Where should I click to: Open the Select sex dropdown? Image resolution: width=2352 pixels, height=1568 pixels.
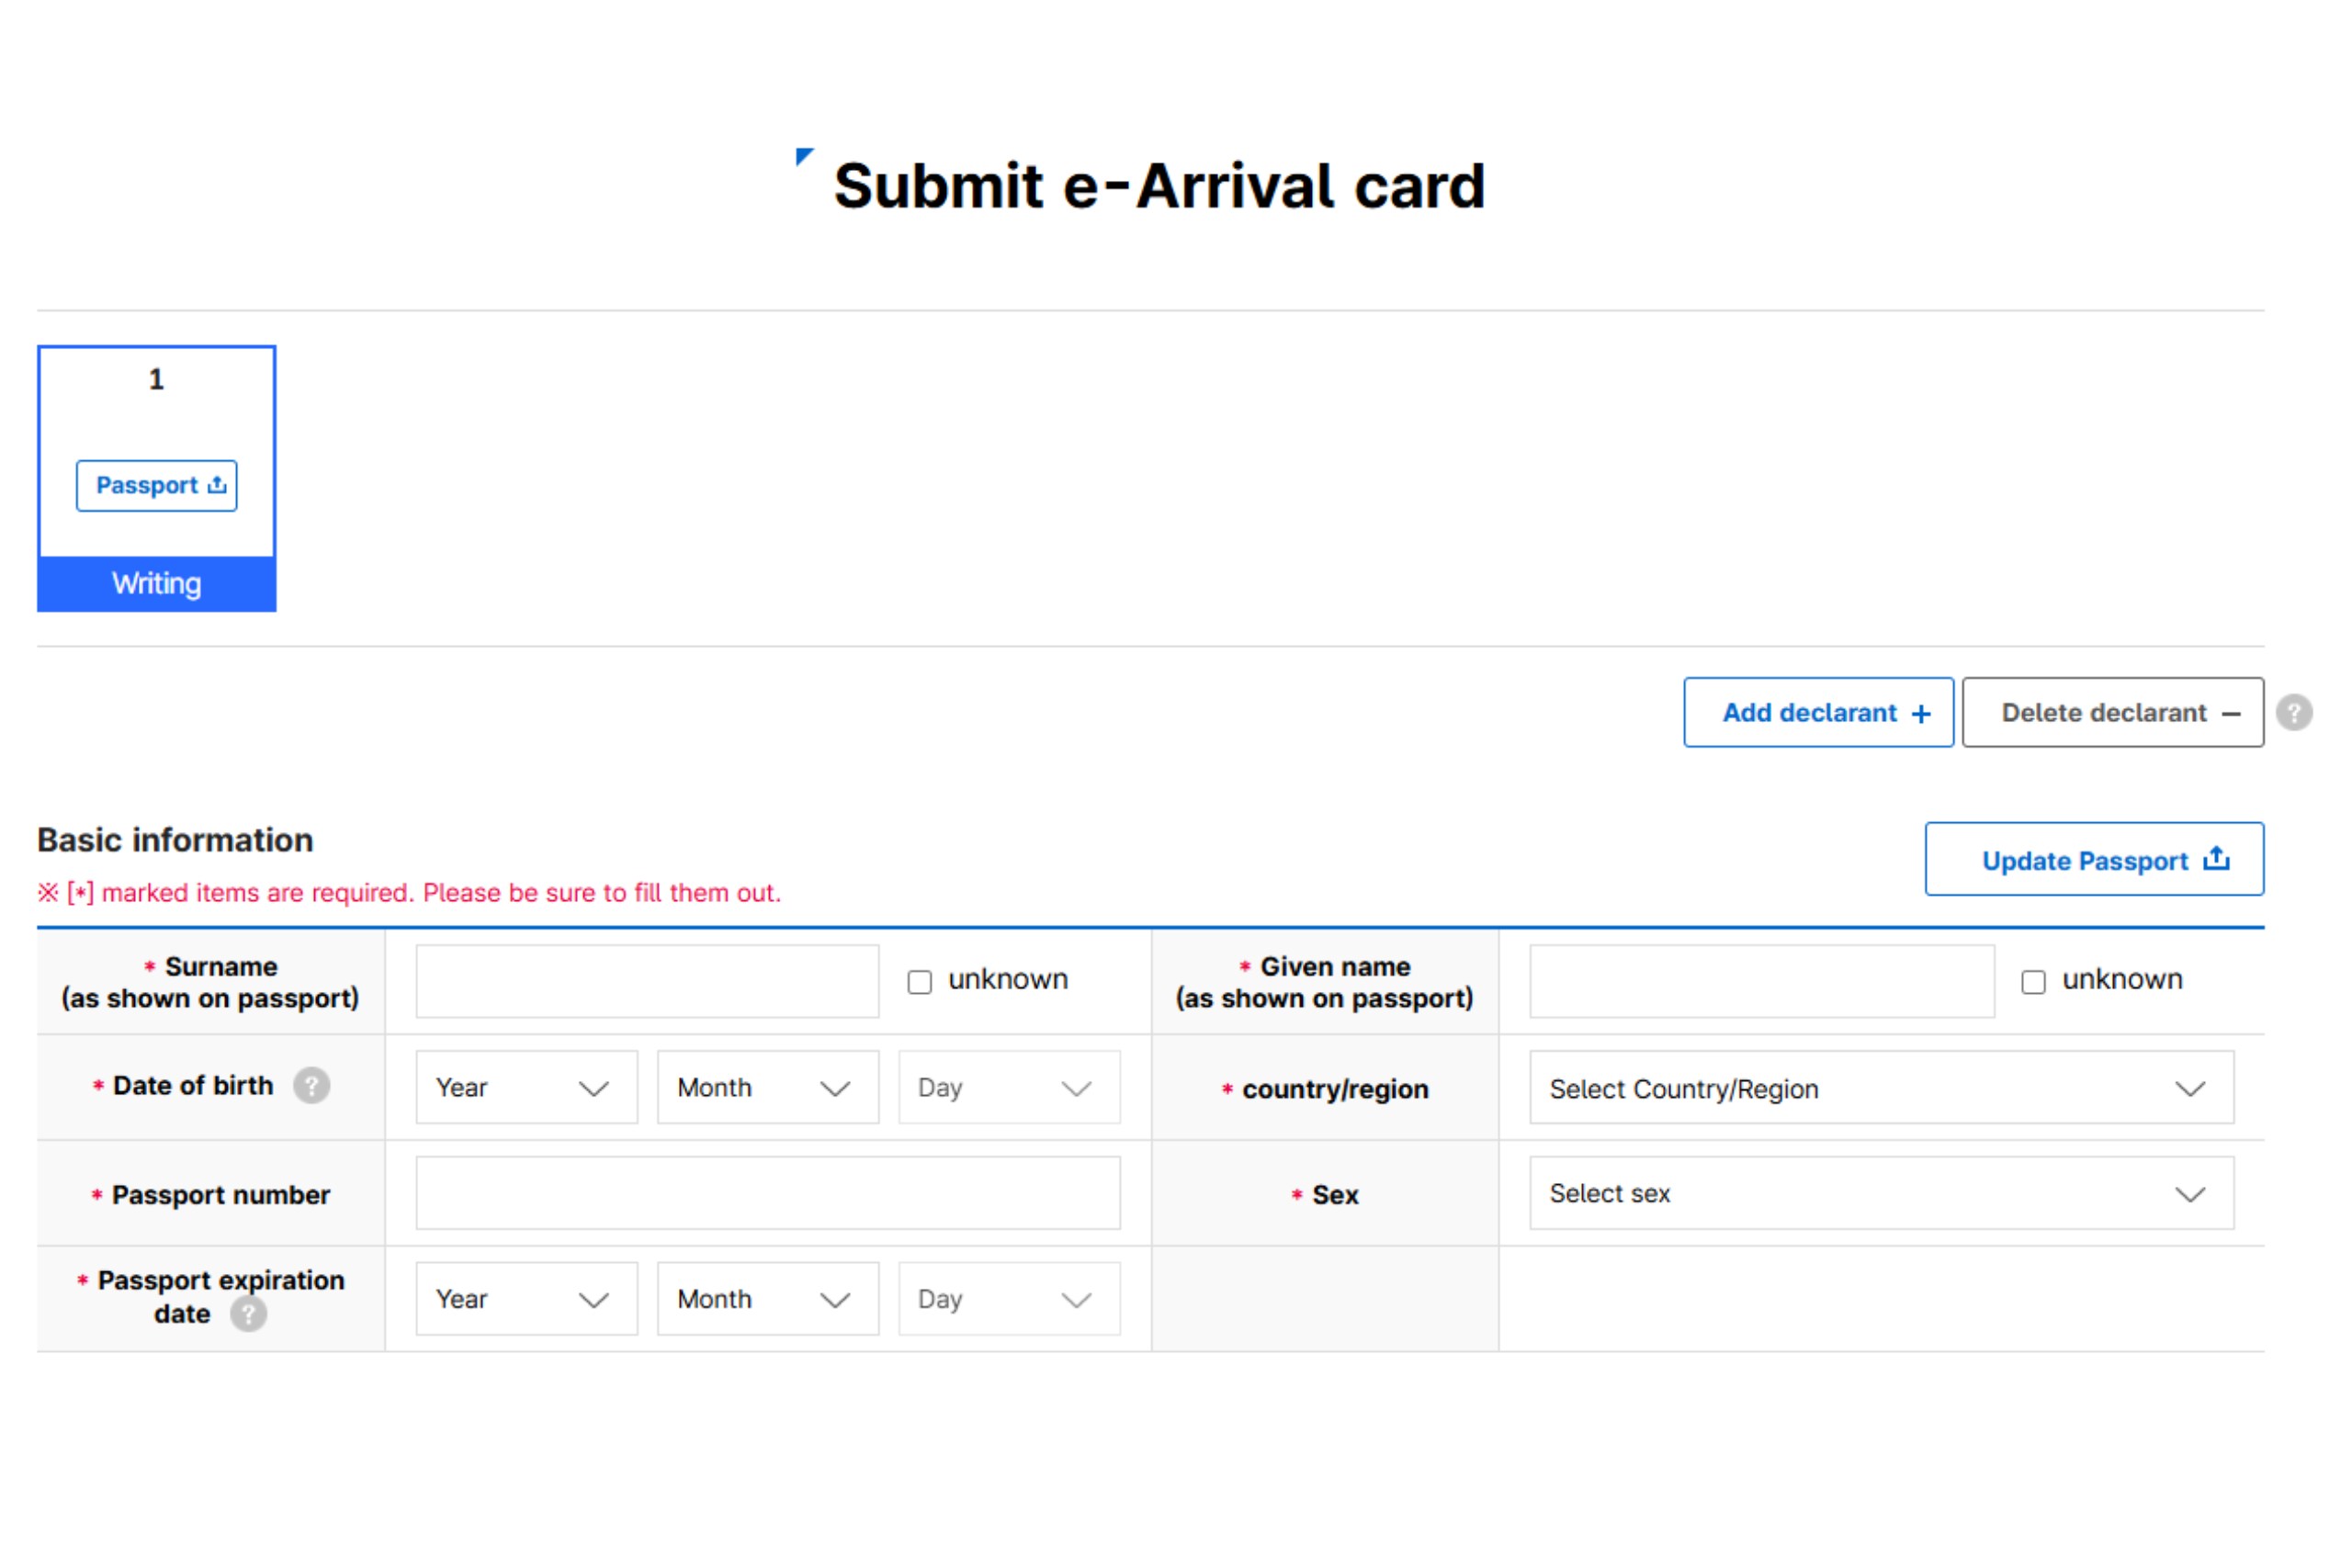1881,1193
